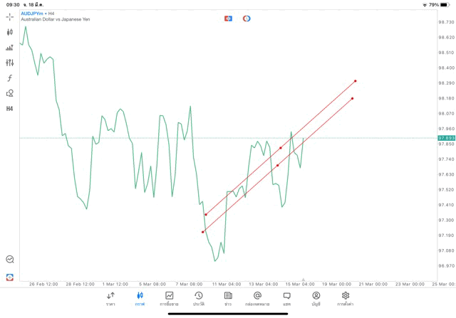Tap the red-blue trade icon at bottom left
The width and height of the screenshot is (456, 318).
(9, 277)
